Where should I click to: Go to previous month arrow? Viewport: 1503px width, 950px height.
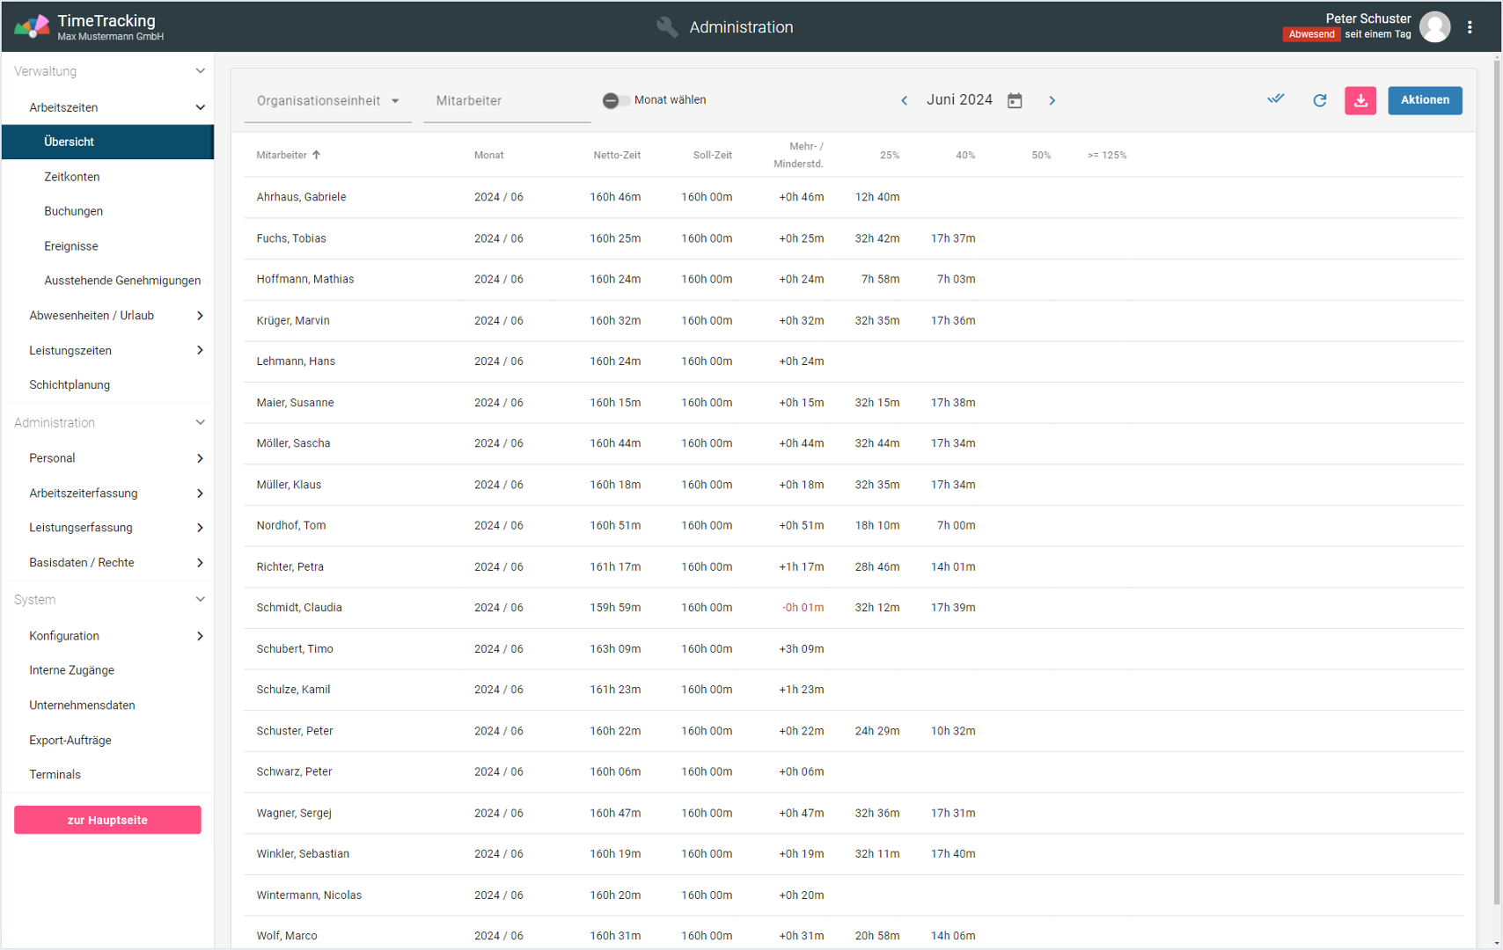tap(904, 100)
